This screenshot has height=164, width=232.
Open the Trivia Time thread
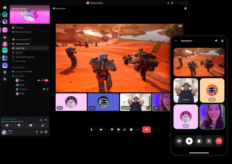point(20,61)
